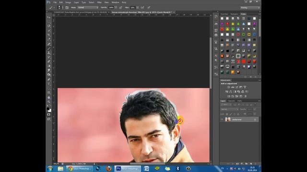Add a Vibrance adjustment
307x172 pixels.
pos(245,87)
